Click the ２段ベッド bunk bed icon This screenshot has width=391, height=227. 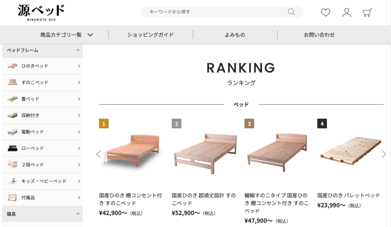pos(12,165)
